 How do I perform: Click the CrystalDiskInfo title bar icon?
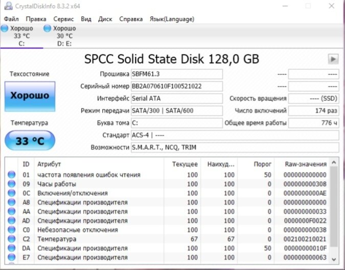tap(8, 6)
